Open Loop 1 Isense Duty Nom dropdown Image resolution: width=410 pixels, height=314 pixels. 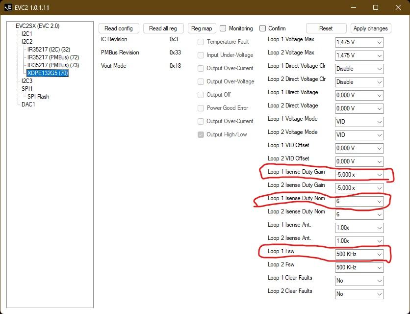pyautogui.click(x=359, y=201)
